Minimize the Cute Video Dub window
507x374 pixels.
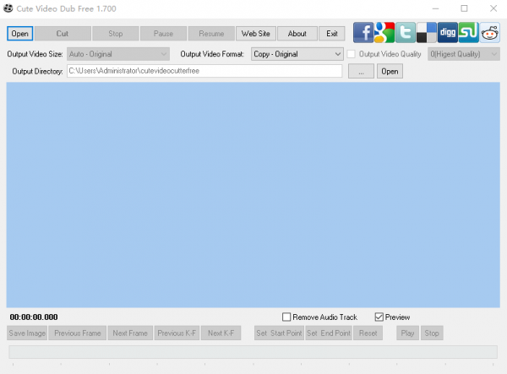(435, 8)
